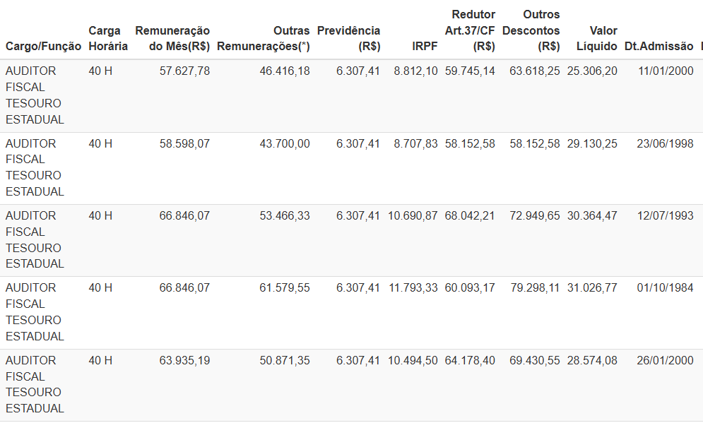Screen dimensions: 703x423
Task: Click the IRPF value 11.793,33
Action: coord(413,288)
